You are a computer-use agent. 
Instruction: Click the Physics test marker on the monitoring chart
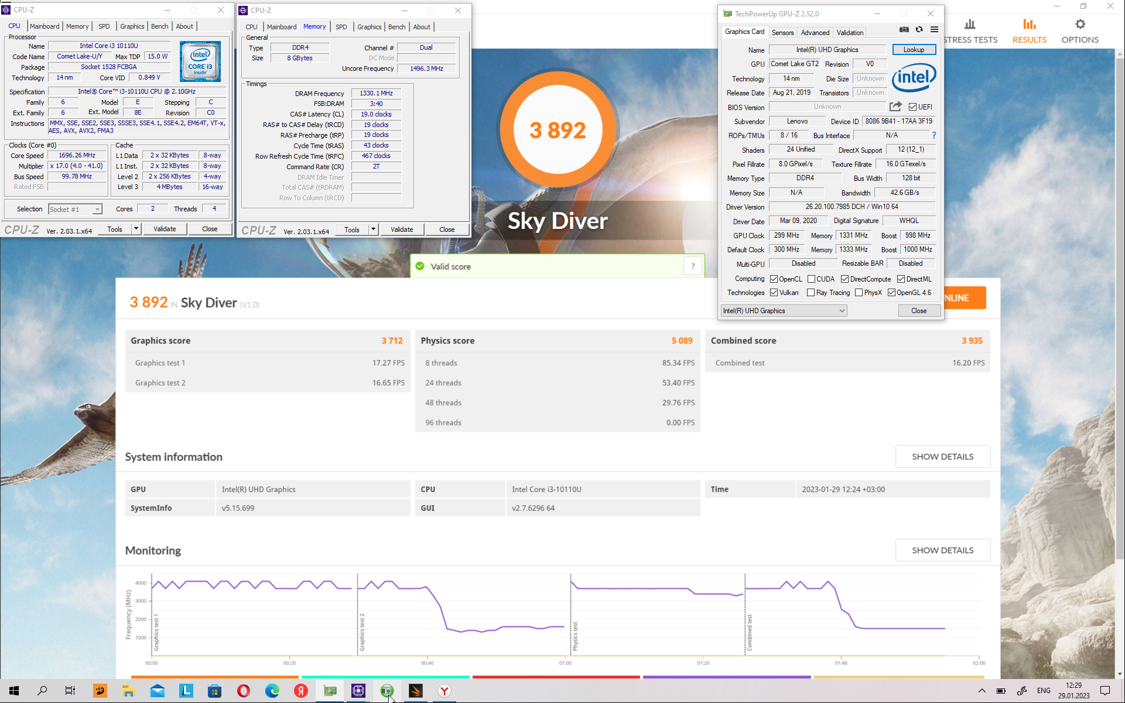tap(575, 637)
